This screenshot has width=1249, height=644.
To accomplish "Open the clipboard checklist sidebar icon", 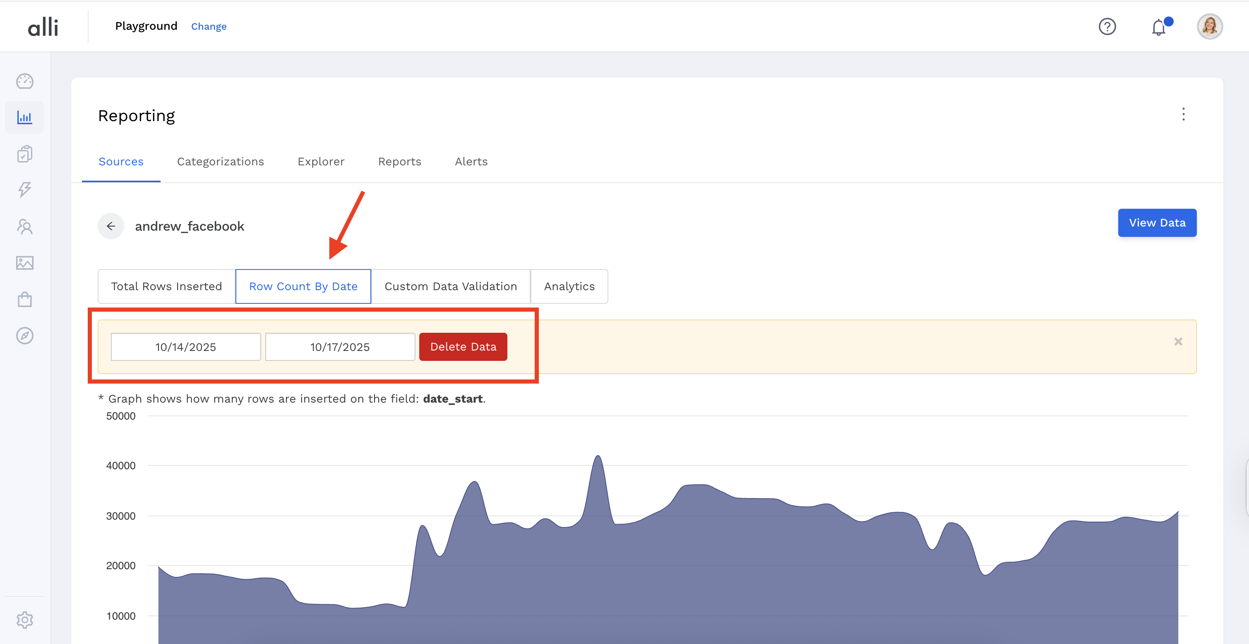I will tap(25, 154).
